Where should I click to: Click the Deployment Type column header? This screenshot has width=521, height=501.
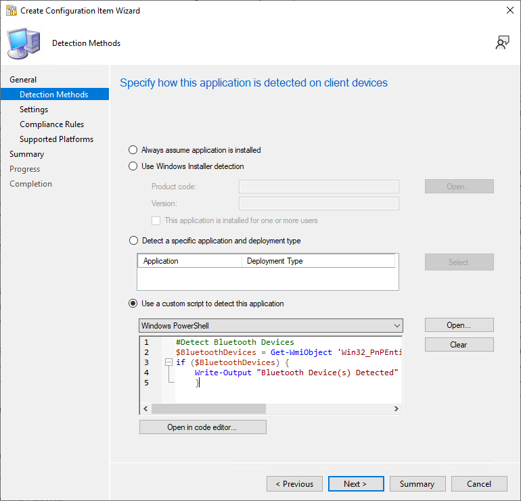(x=275, y=261)
